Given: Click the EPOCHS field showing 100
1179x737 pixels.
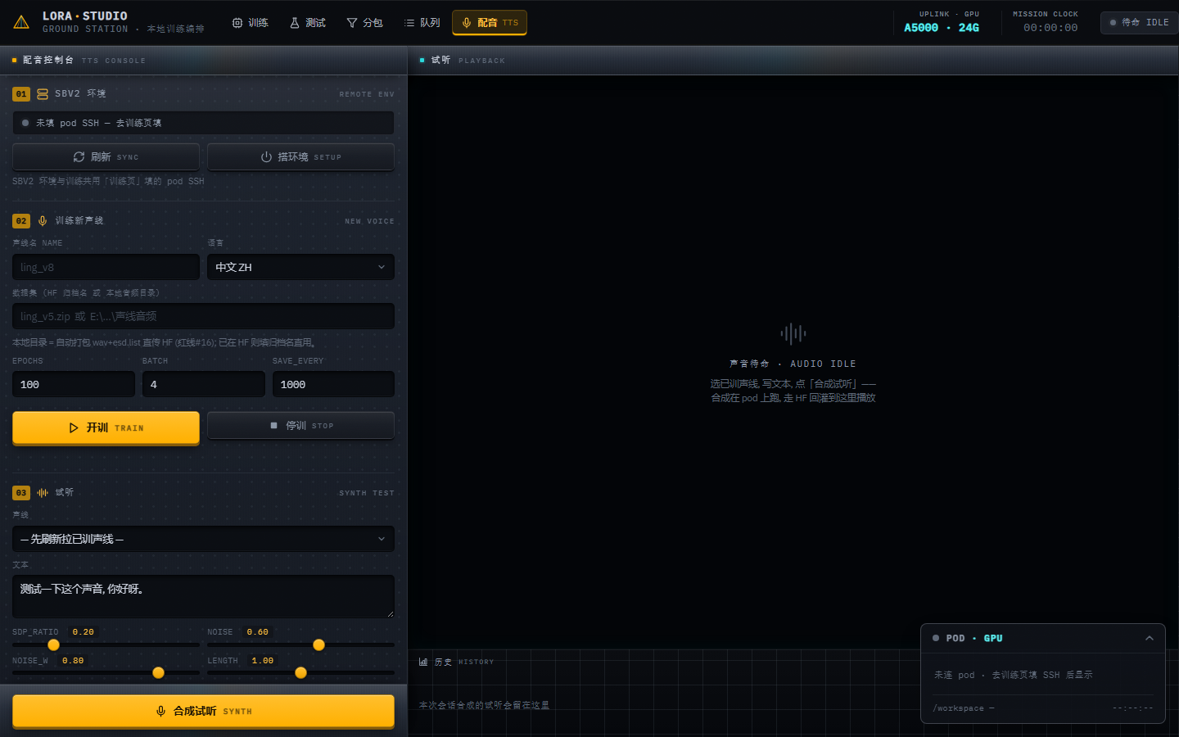Looking at the screenshot, I should pyautogui.click(x=74, y=384).
